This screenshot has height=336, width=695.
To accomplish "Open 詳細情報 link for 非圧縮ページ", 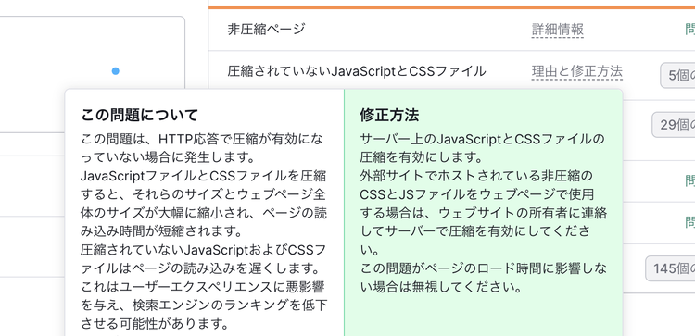I will coord(557,30).
